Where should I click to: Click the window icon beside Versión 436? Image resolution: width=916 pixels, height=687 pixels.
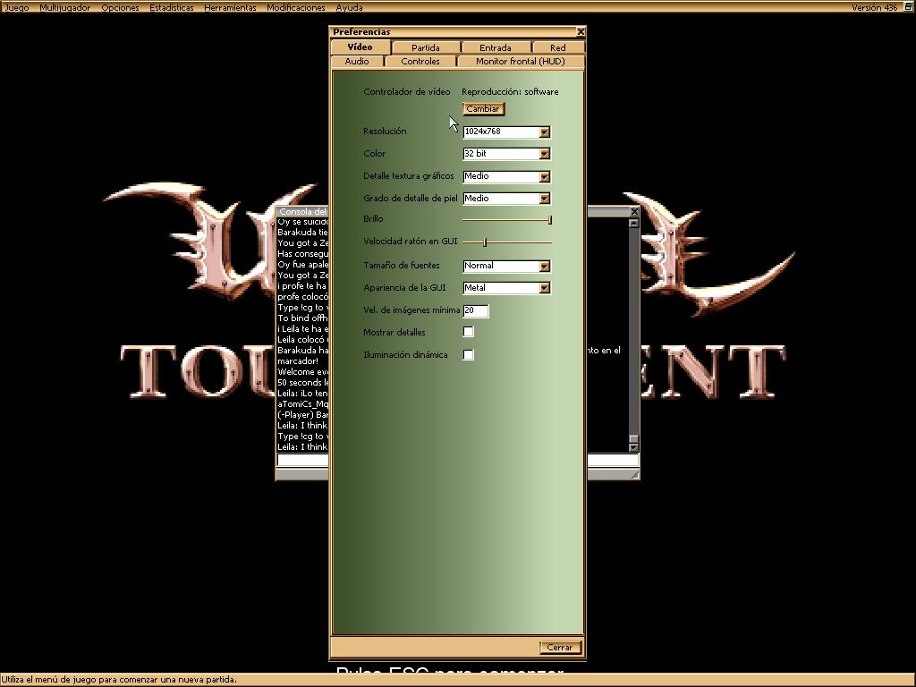pos(909,7)
